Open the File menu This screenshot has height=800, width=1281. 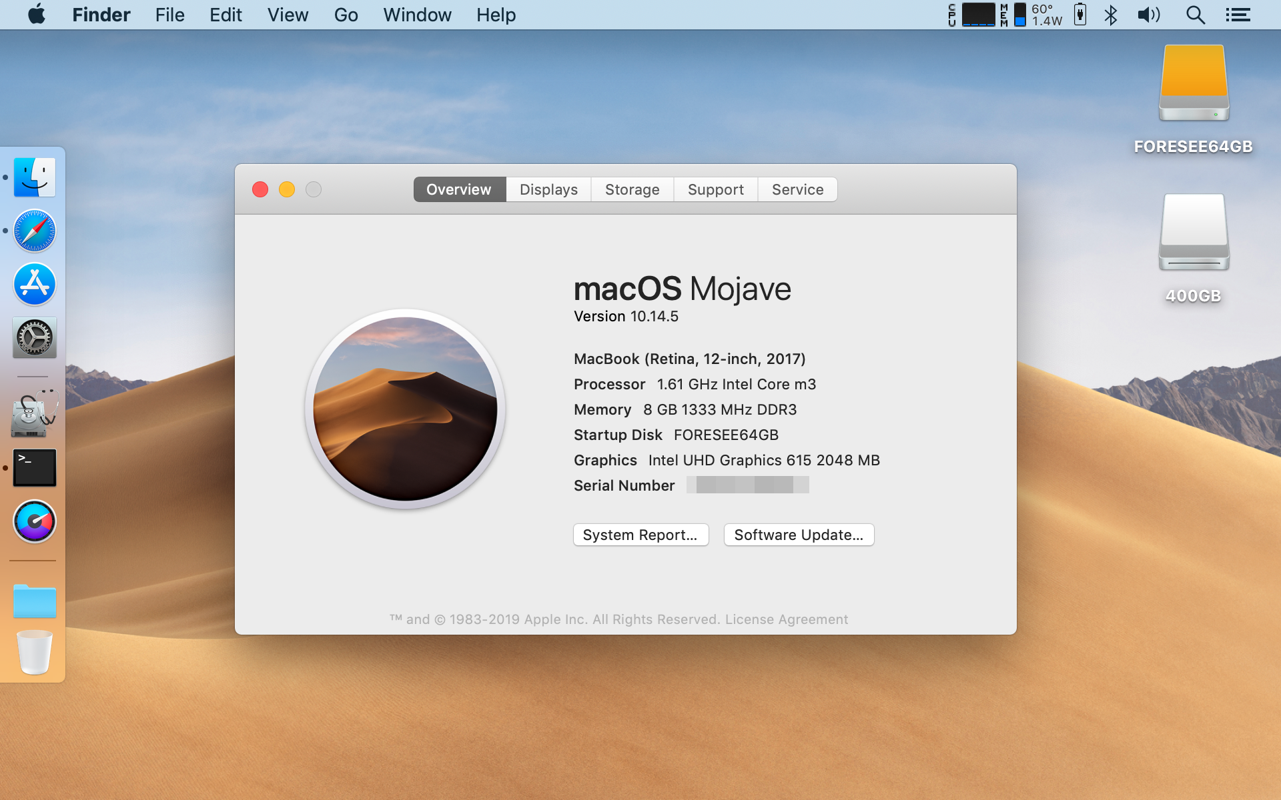169,15
